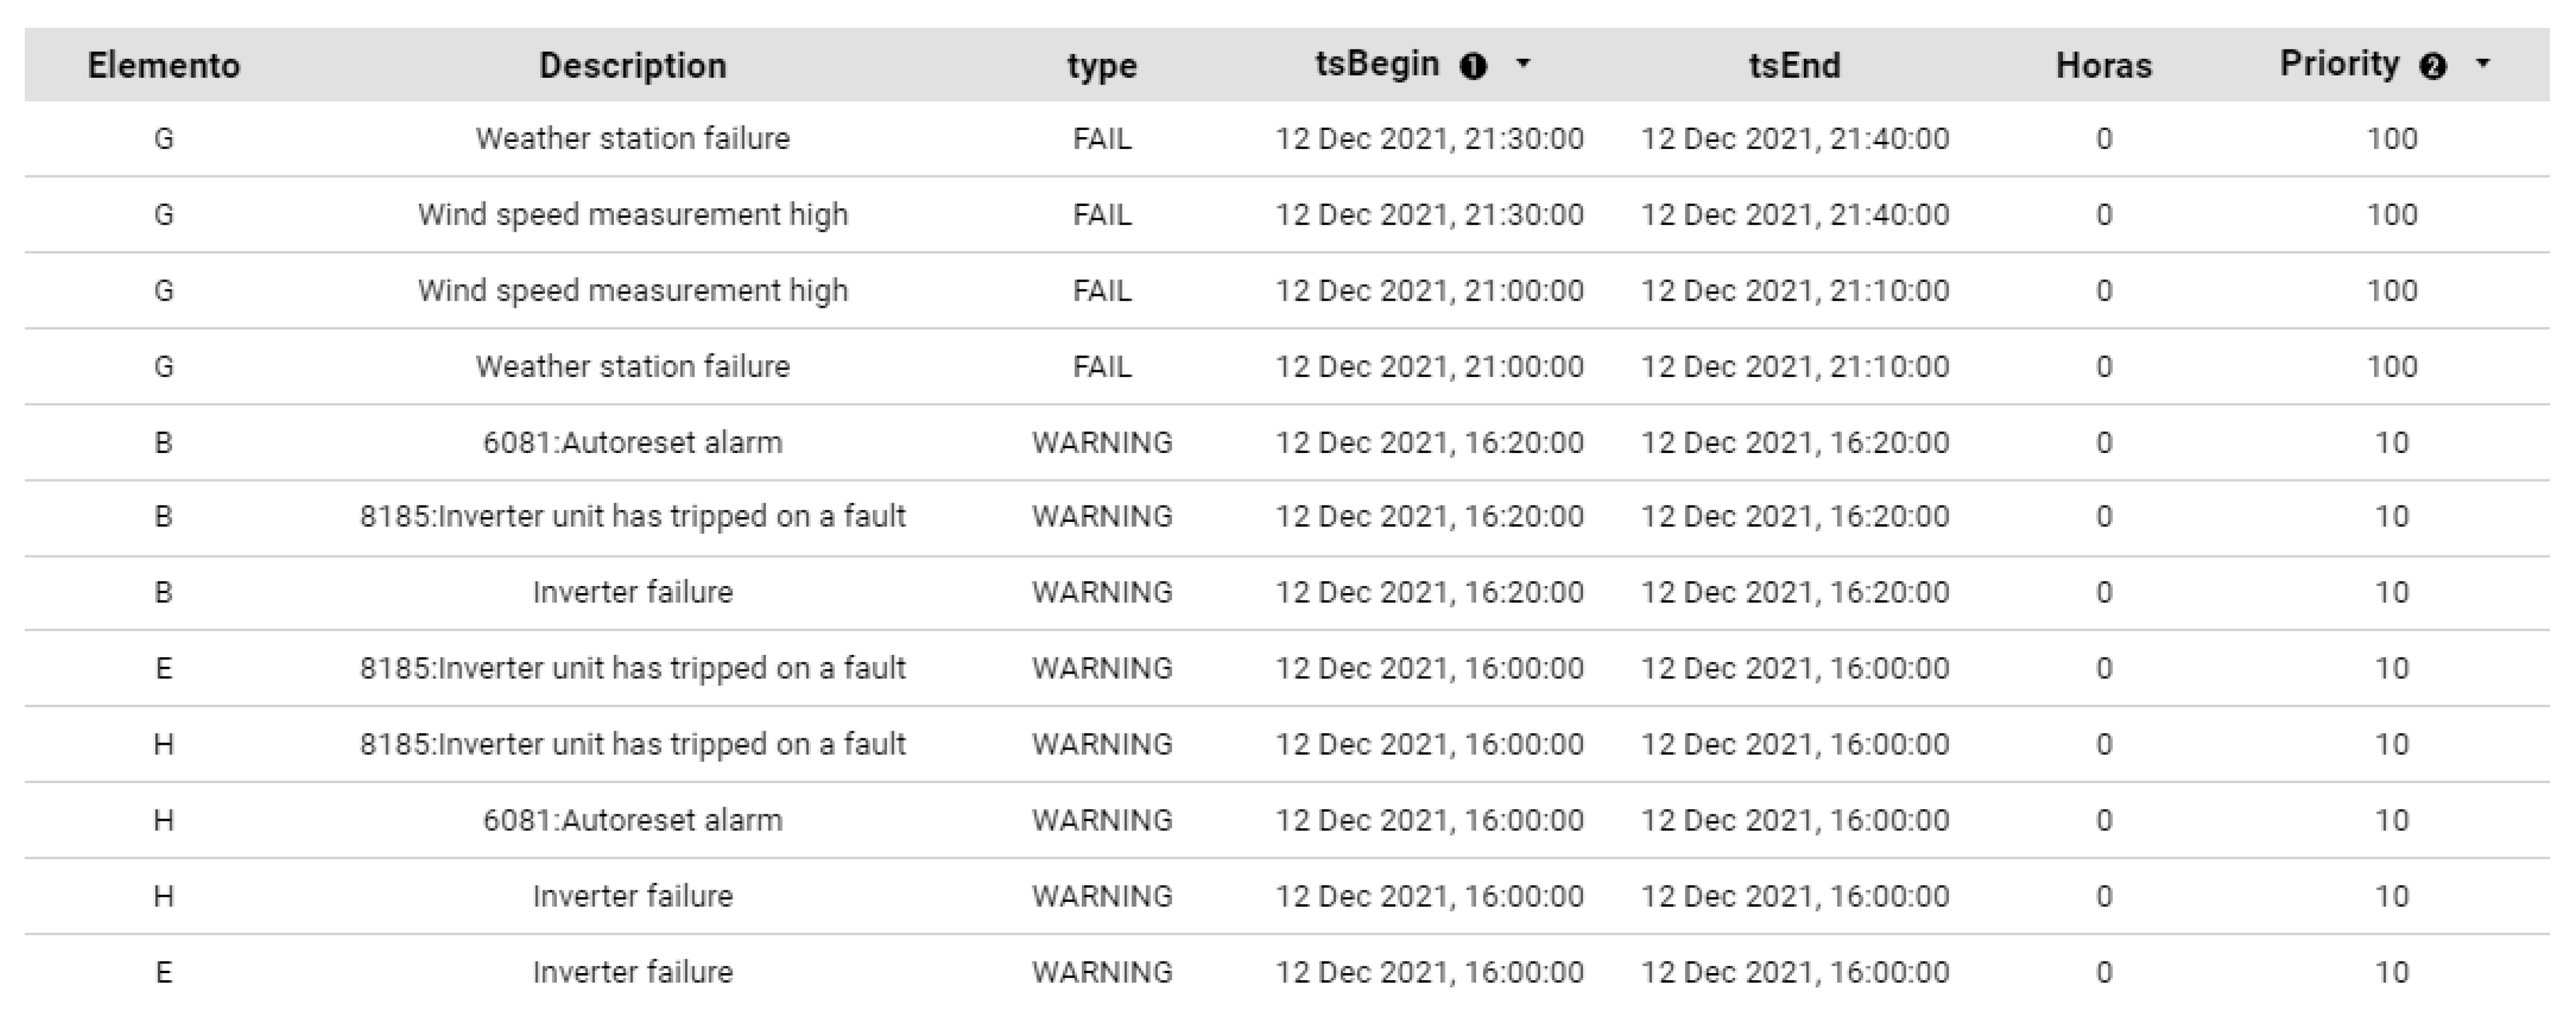Click the Horas column header
This screenshot has width=2576, height=1022.
coord(2103,66)
